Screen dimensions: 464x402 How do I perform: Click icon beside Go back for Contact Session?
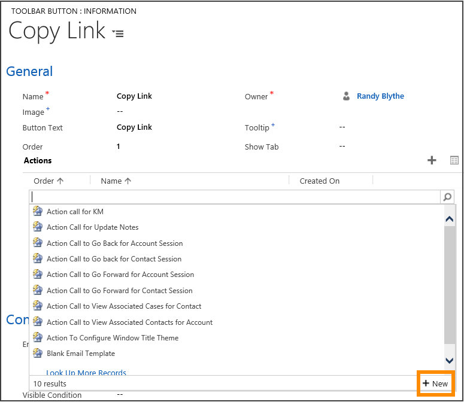pyautogui.click(x=38, y=258)
